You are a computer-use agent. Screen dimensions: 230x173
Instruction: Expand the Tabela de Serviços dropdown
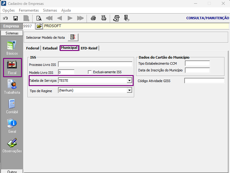click(129, 81)
